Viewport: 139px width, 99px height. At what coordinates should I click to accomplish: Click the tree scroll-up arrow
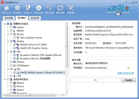pyautogui.click(x=67, y=24)
